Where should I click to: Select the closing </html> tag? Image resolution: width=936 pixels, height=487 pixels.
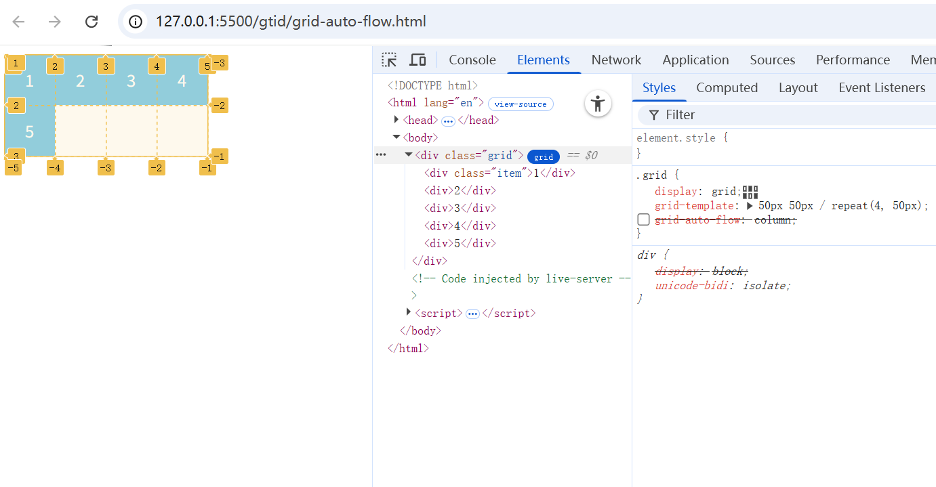[408, 348]
